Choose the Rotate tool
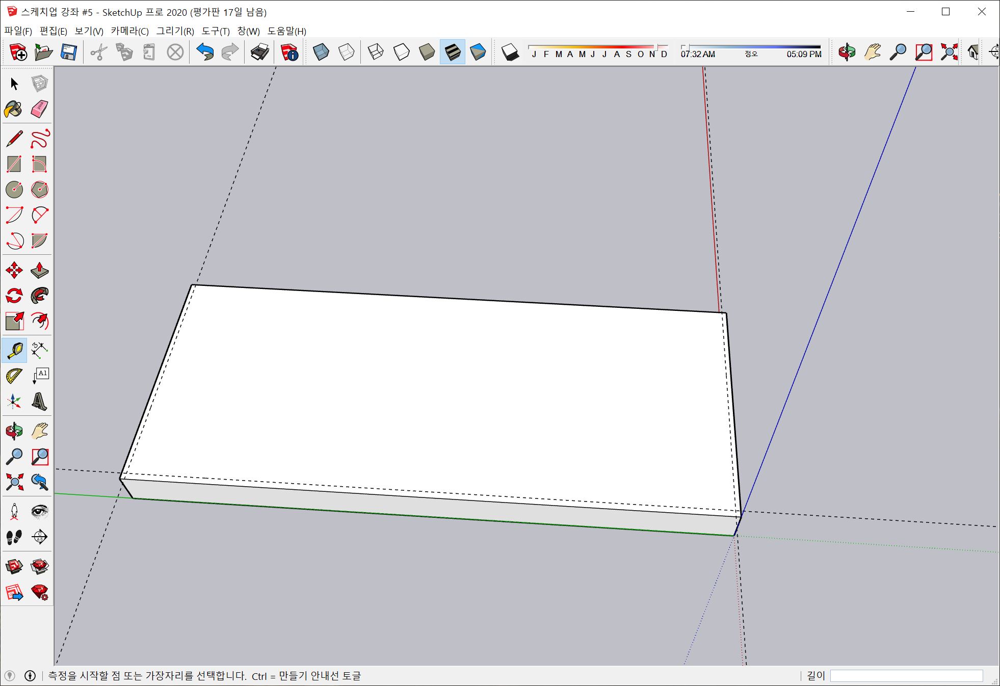 pos(14,296)
